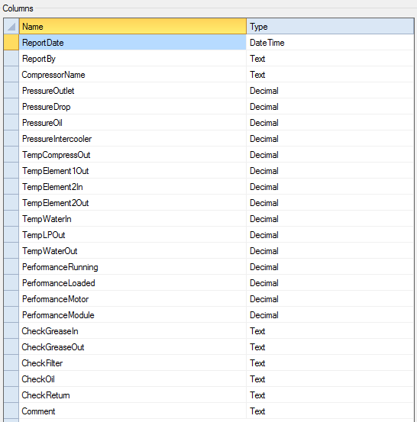The width and height of the screenshot is (417, 422).
Task: Click the row selector beside TempWaterIn
Action: (x=11, y=218)
